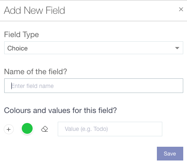
Task: Click Colours and values for this field? label
Action: [x=60, y=110]
